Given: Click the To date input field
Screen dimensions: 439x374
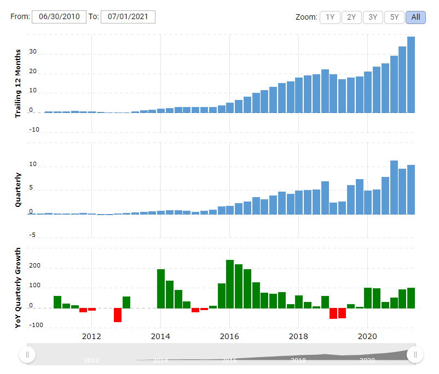Looking at the screenshot, I should pos(128,17).
